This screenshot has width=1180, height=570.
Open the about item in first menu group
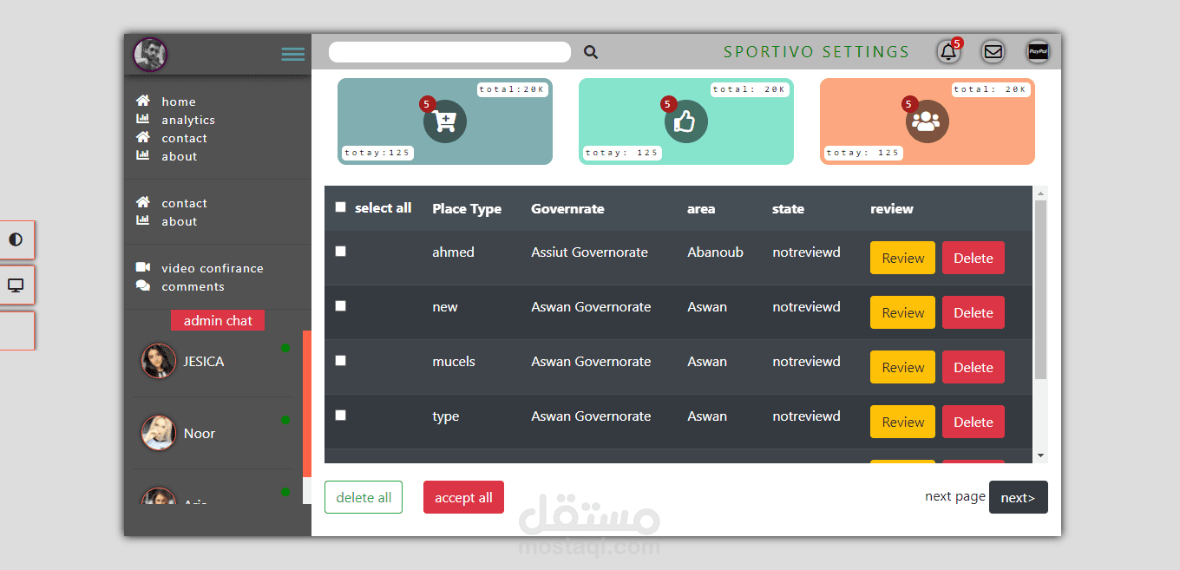tap(180, 156)
